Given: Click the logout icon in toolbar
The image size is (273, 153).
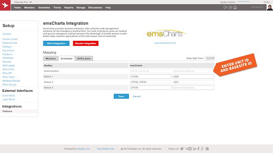Looking at the screenshot, I should (226, 7).
